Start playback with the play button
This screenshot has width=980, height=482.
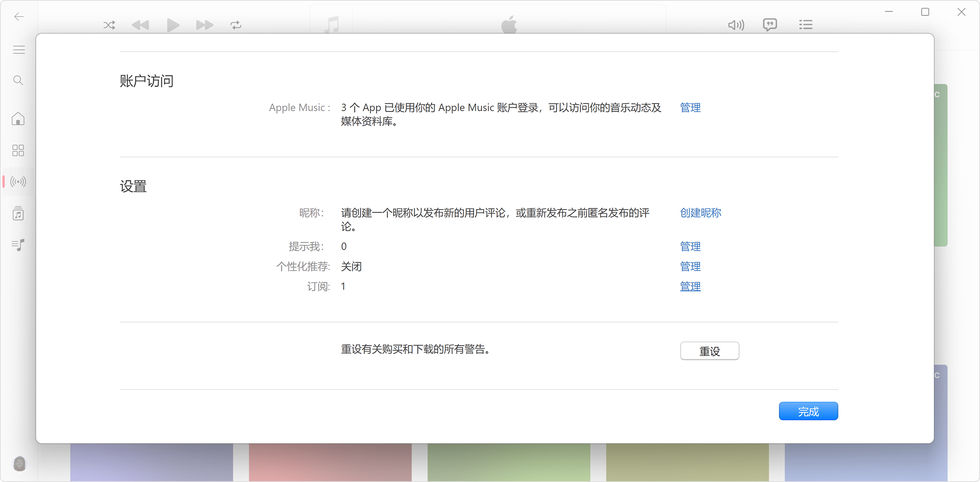point(173,25)
